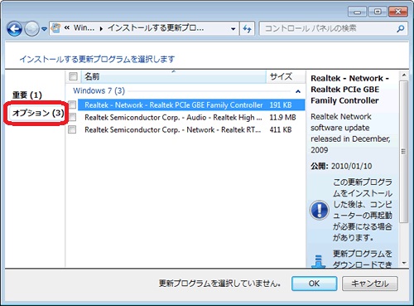Click the details pane scrollbar down arrow
Image resolution: width=414 pixels, height=306 pixels.
point(404,263)
